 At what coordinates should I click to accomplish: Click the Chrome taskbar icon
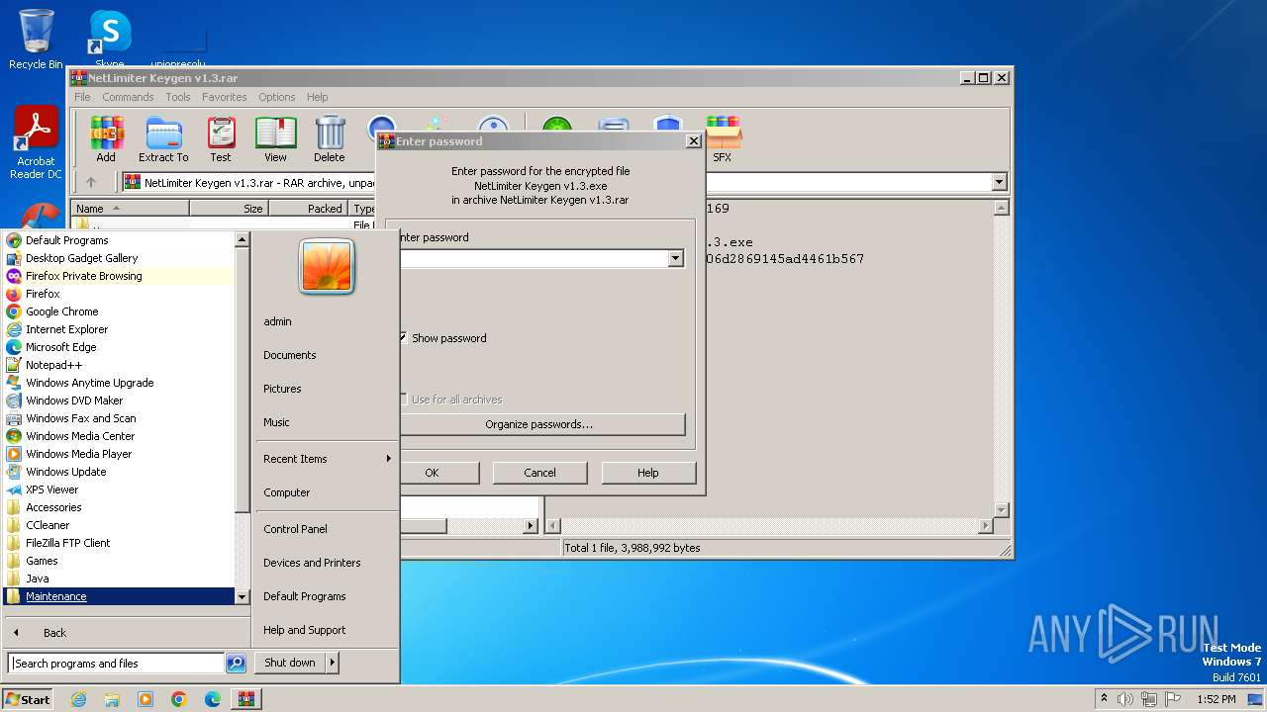pyautogui.click(x=179, y=699)
